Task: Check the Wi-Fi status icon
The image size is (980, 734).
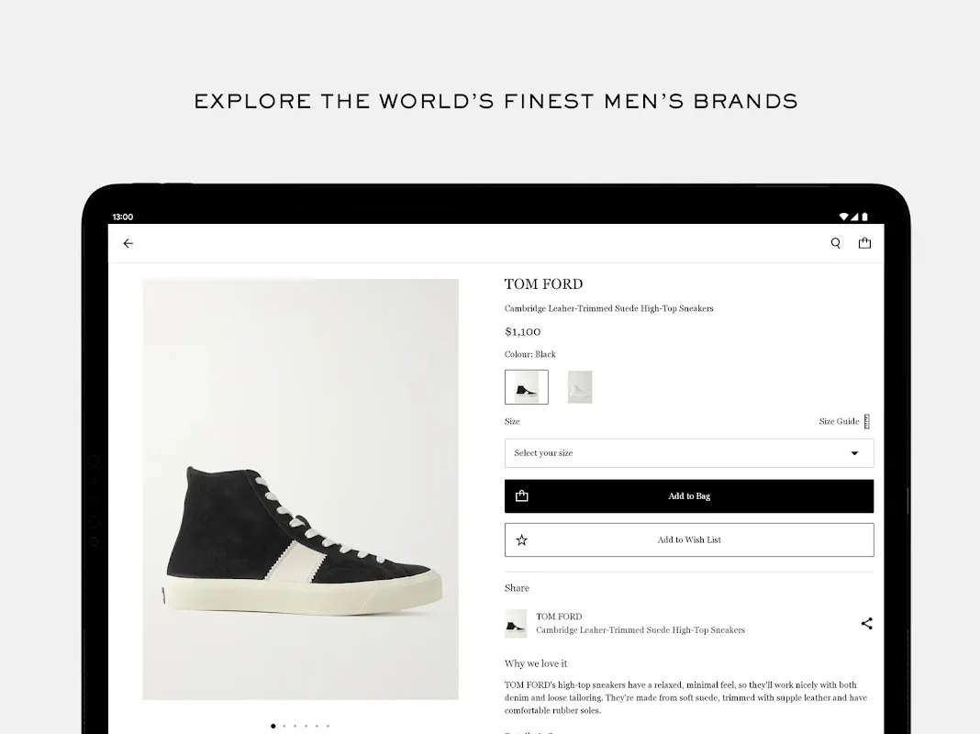Action: (x=843, y=217)
